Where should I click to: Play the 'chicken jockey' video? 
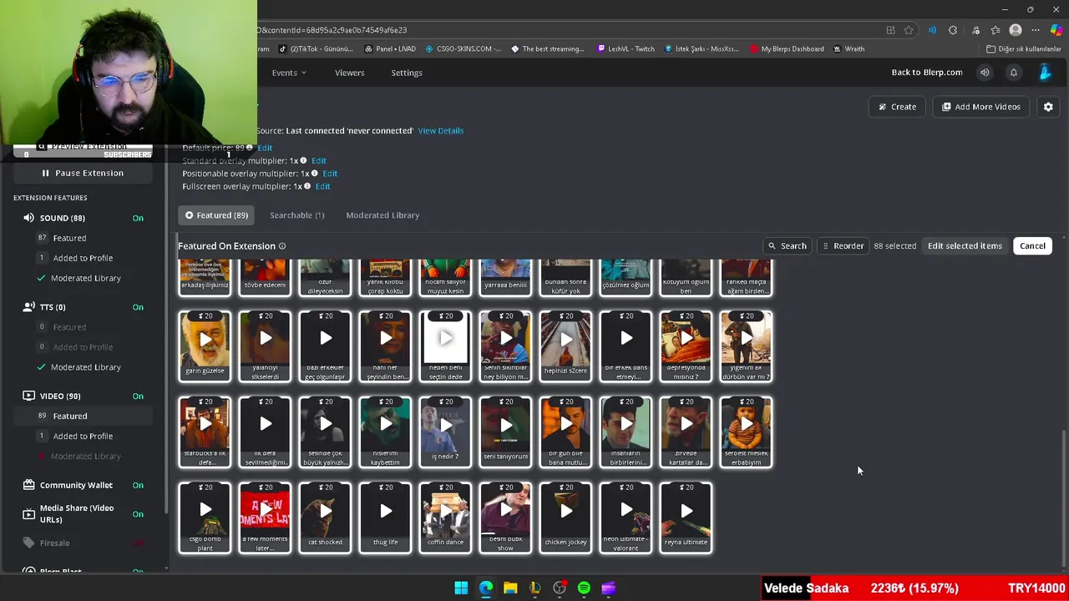pos(566,510)
